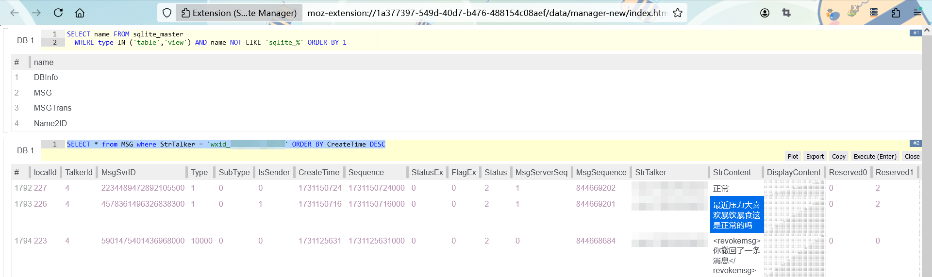Click the highlighted blue StrContent message cell

point(736,215)
